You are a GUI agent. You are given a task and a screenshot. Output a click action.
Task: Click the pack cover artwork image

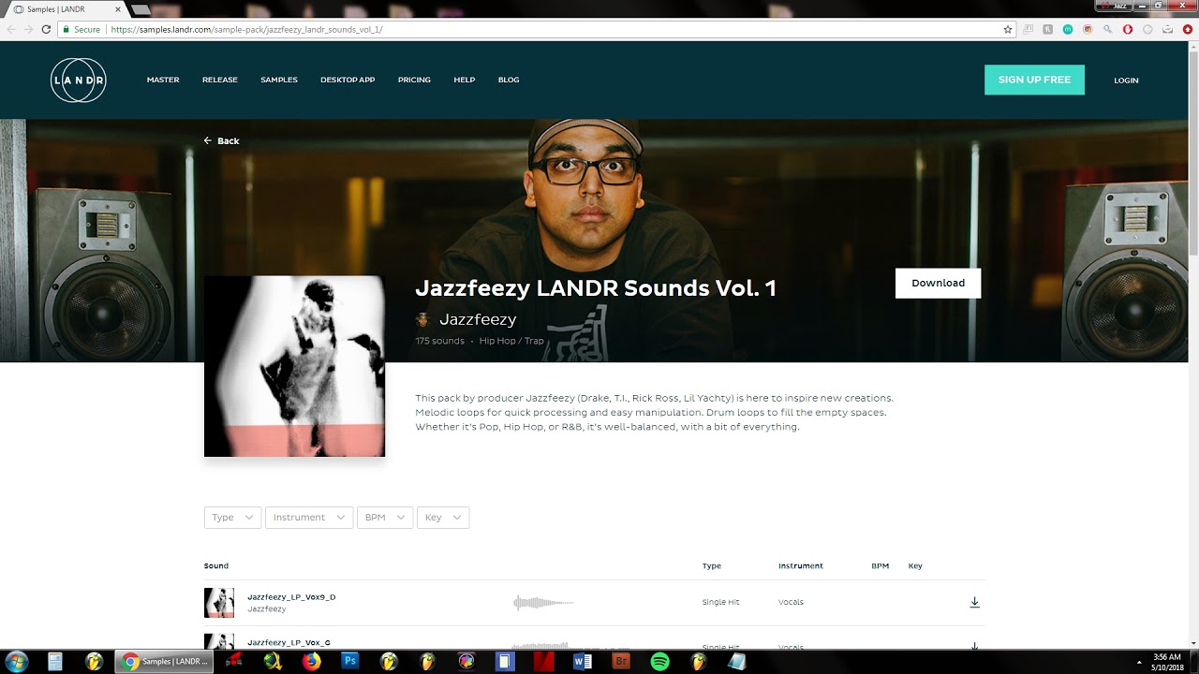pyautogui.click(x=294, y=366)
